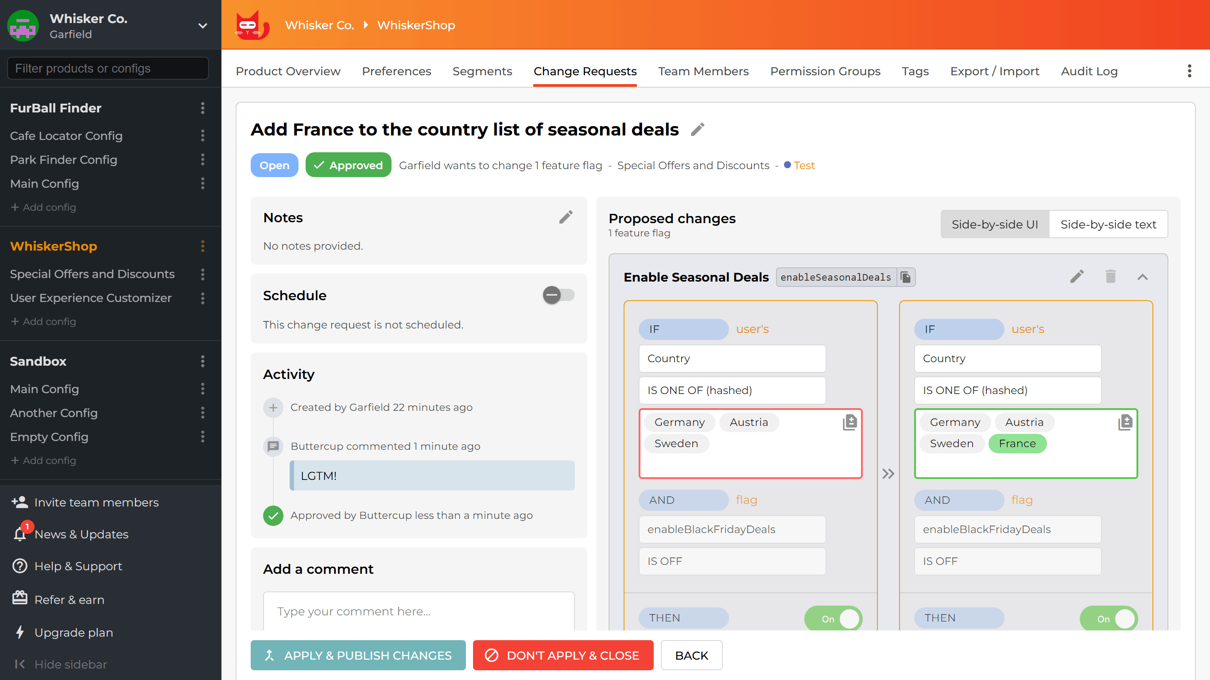
Task: Open News & Updates notification bell
Action: (x=20, y=533)
